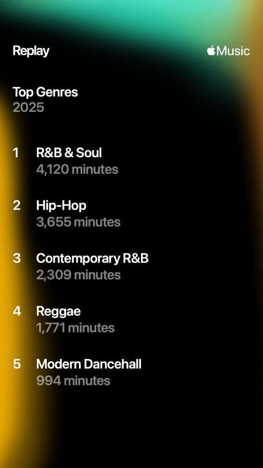Viewport: 263px width, 468px height.
Task: Click the 2,309 minutes figure
Action: [x=78, y=275]
